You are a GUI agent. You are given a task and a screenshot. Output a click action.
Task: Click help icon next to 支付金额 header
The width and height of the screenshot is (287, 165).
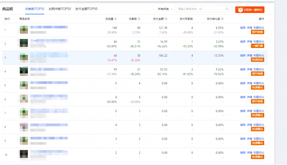(x=166, y=19)
